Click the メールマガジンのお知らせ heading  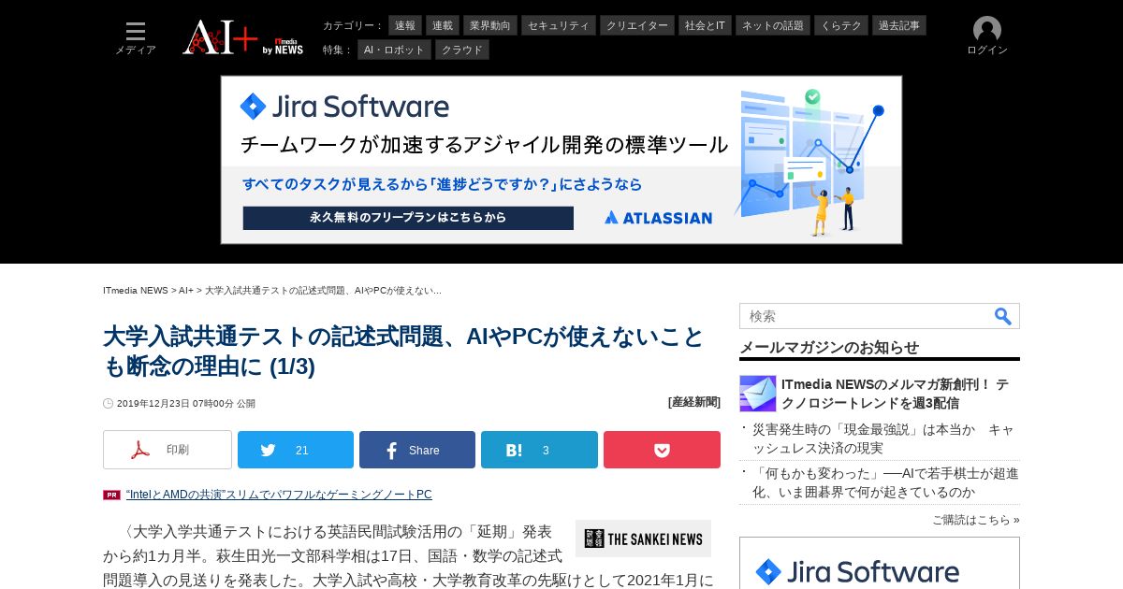click(x=829, y=348)
